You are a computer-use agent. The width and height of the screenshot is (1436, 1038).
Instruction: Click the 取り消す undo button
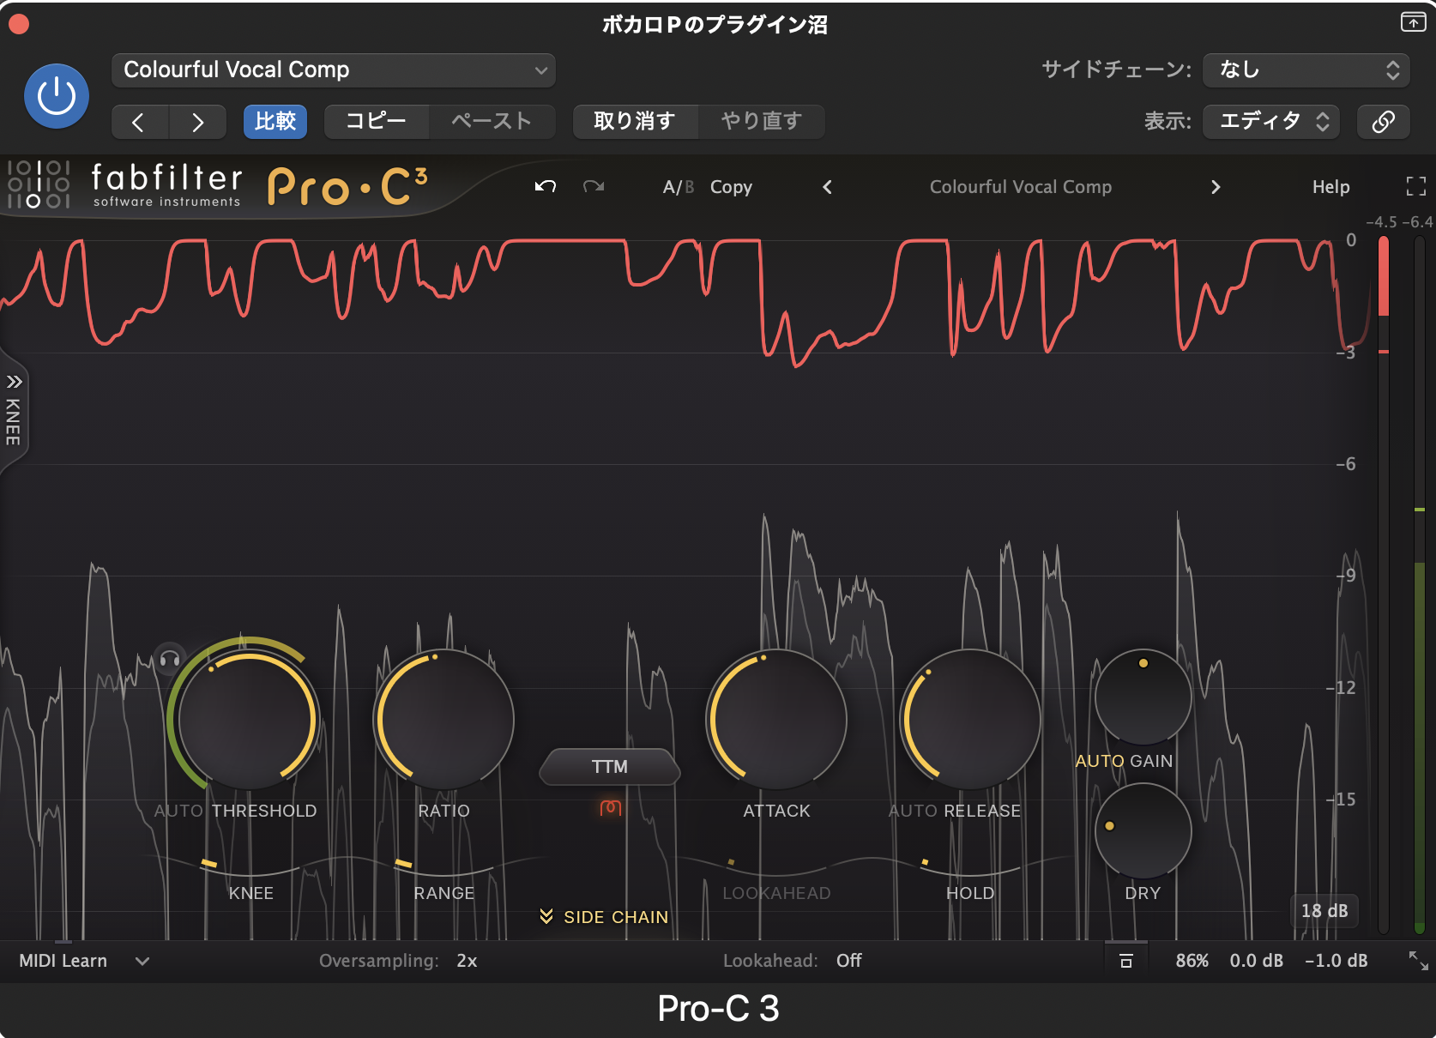tap(635, 122)
